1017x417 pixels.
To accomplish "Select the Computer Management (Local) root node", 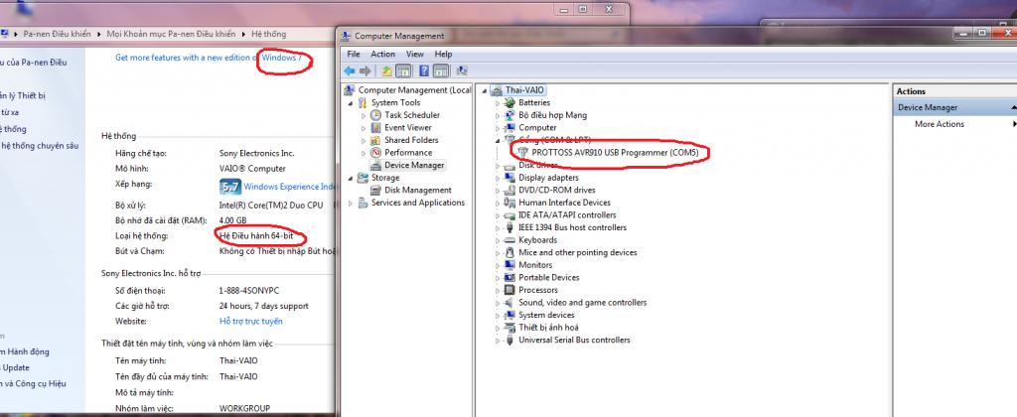I will point(414,90).
